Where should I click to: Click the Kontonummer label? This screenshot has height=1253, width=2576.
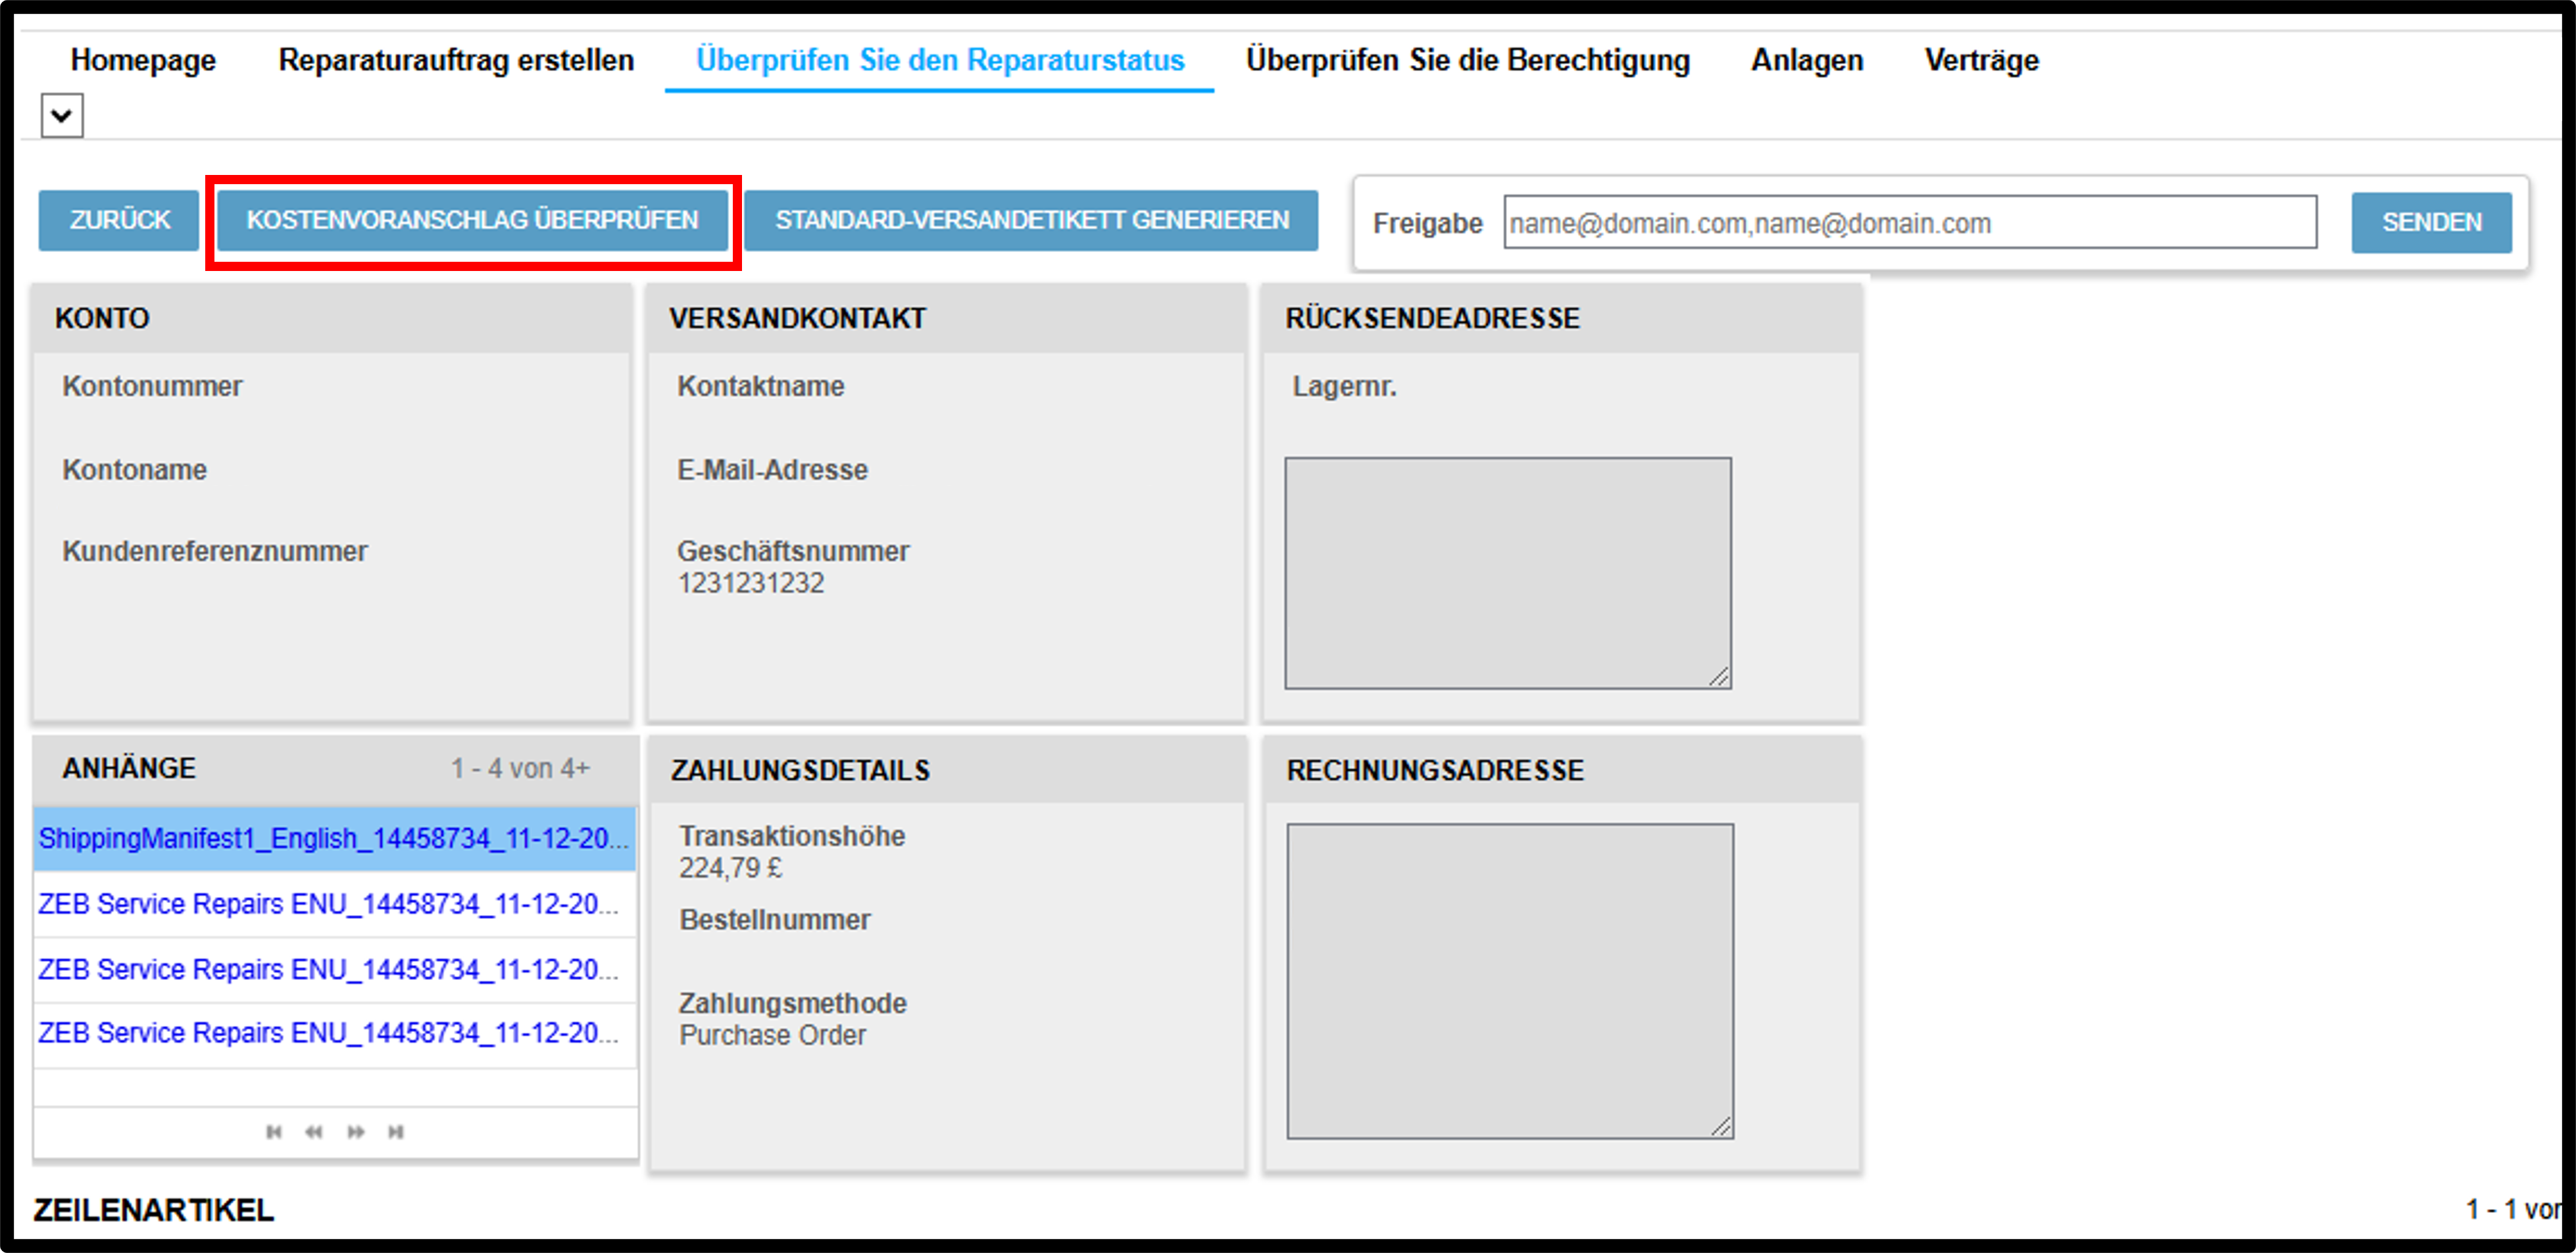coord(152,386)
